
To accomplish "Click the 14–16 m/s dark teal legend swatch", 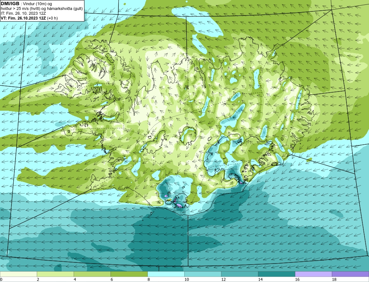I will click(x=277, y=274).
